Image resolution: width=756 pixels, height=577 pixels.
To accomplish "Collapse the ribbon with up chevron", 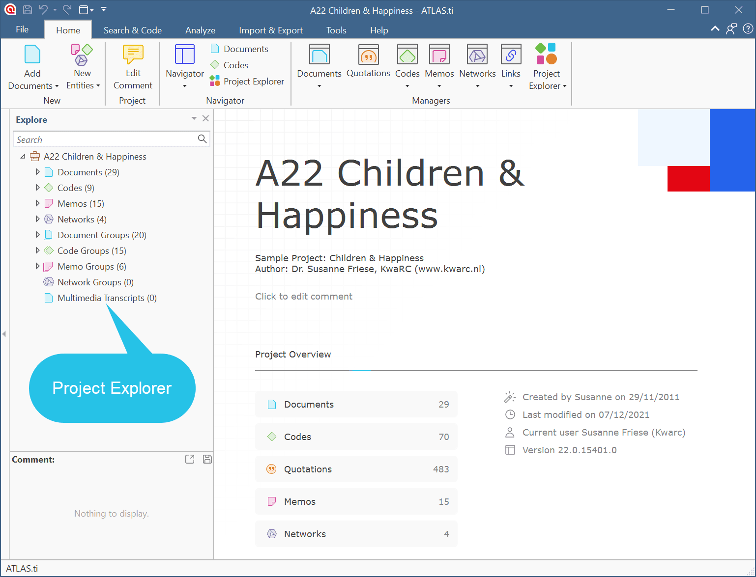I will click(715, 29).
